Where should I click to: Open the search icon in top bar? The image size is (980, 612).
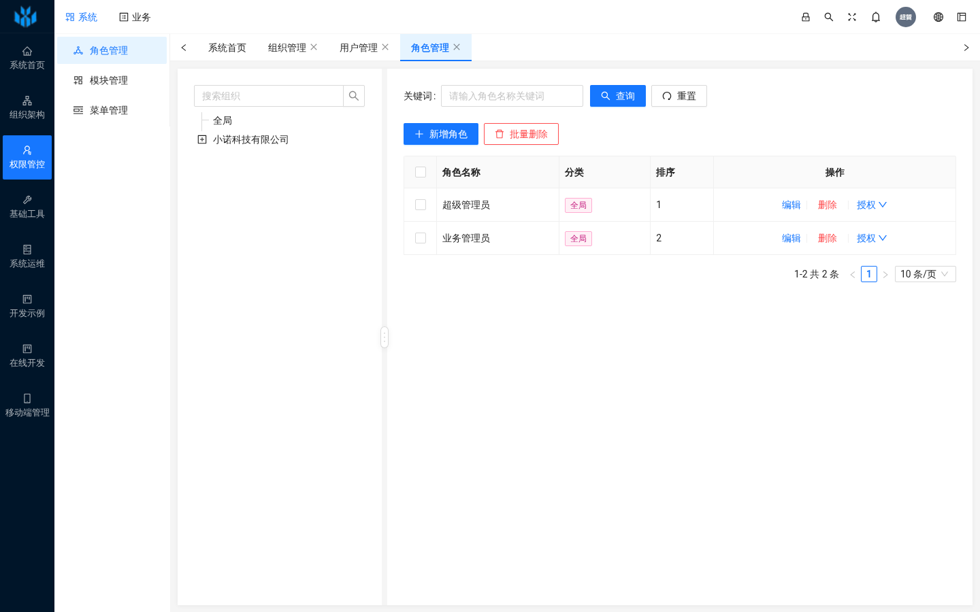(x=829, y=17)
